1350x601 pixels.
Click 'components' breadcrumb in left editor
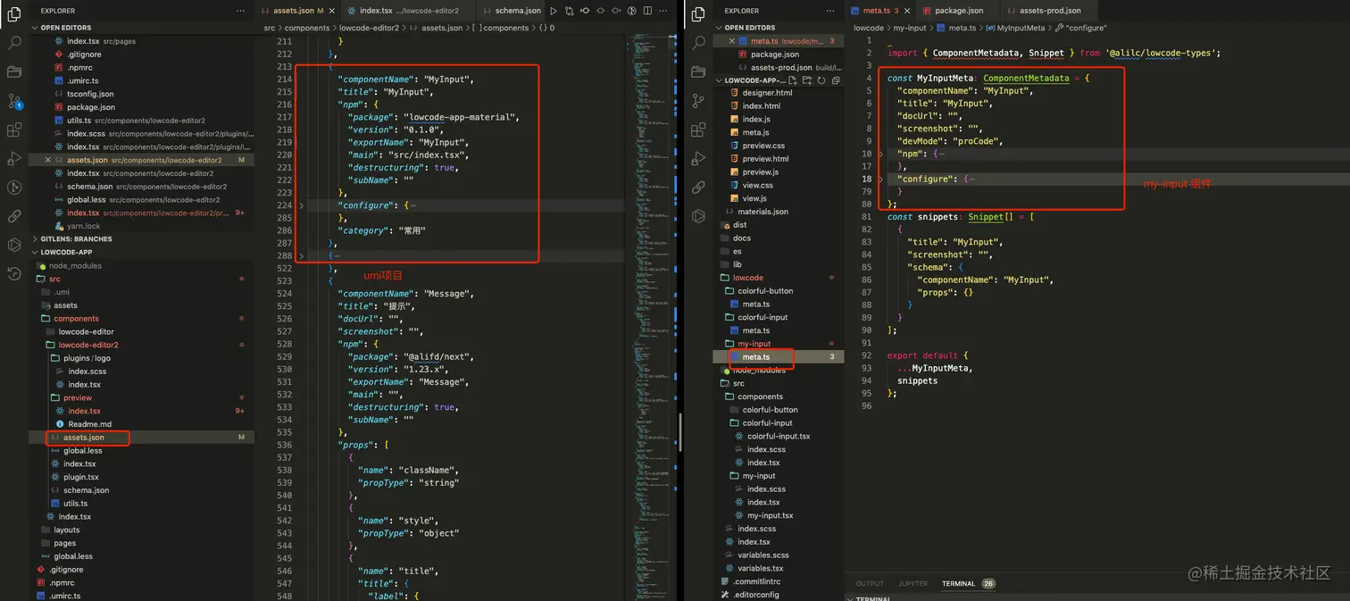[307, 28]
